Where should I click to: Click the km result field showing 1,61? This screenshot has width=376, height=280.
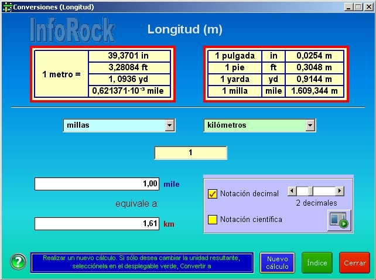(x=97, y=224)
